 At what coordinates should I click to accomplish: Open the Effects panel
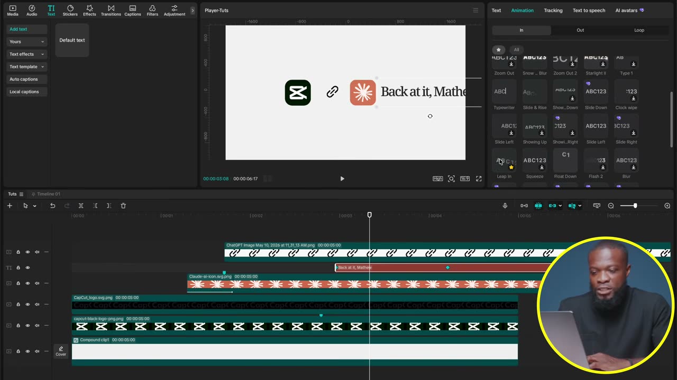pyautogui.click(x=90, y=11)
